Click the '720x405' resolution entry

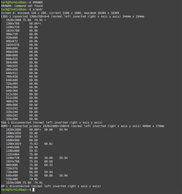point(12,84)
